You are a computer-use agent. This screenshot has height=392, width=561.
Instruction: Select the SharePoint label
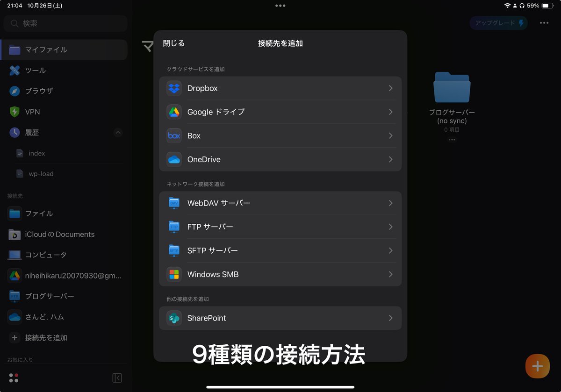(x=207, y=318)
